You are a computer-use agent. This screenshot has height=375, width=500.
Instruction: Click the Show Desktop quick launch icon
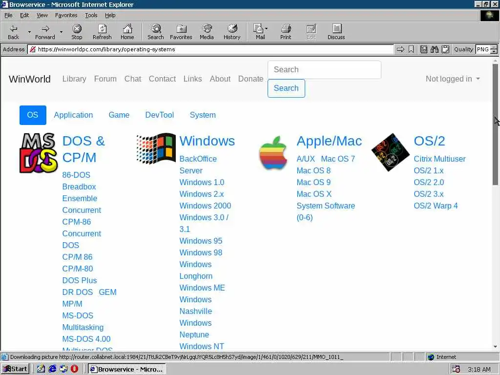[41, 369]
